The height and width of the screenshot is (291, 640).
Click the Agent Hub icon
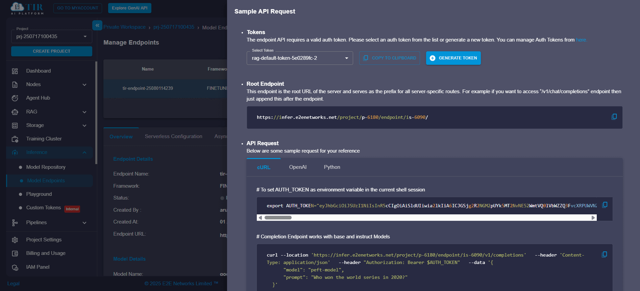(15, 98)
